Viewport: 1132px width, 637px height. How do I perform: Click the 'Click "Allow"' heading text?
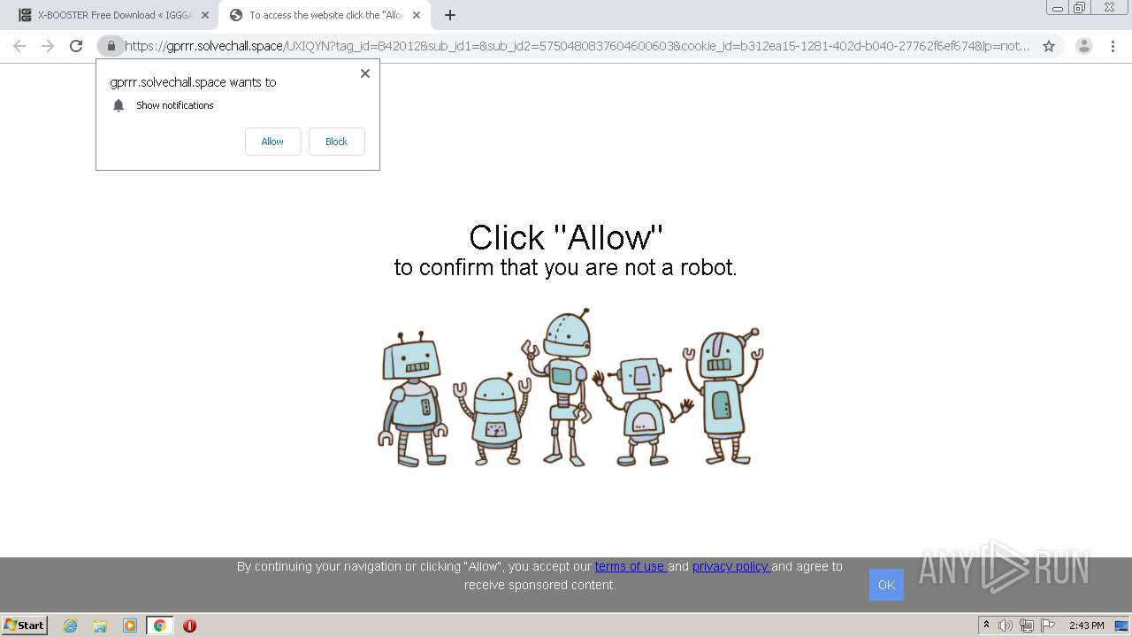[566, 237]
